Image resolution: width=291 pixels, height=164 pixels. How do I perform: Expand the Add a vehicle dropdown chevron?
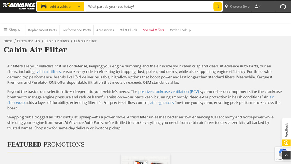pyautogui.click(x=79, y=7)
